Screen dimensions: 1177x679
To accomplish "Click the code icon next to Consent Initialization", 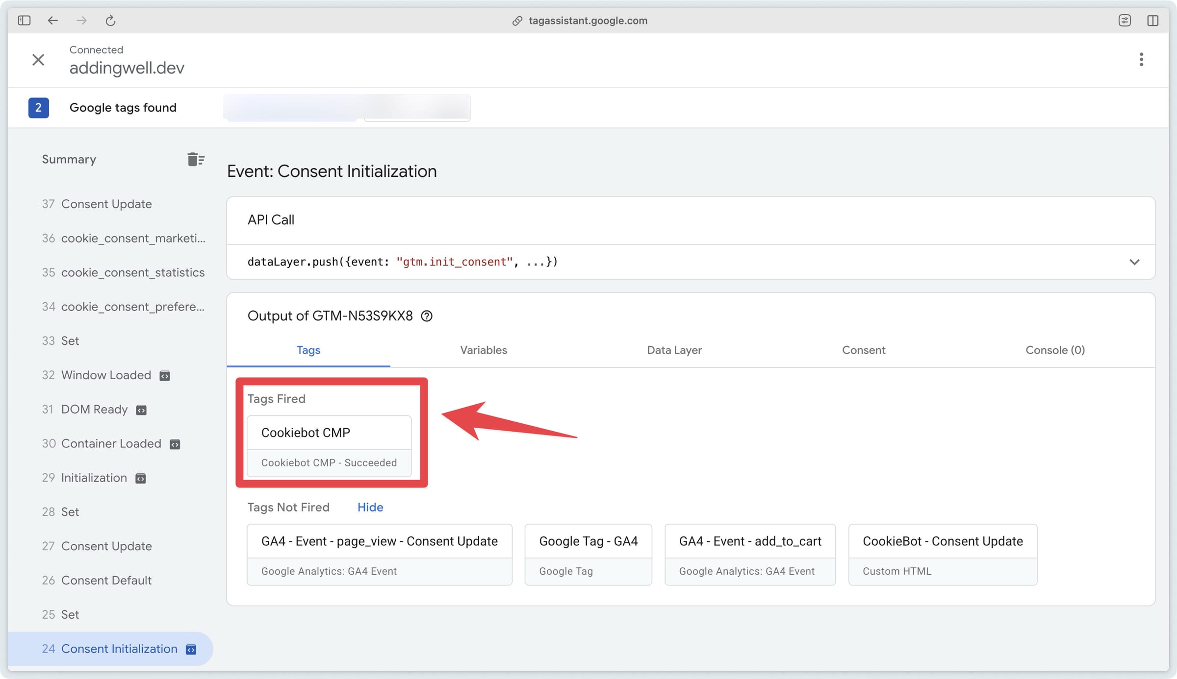I will [191, 650].
